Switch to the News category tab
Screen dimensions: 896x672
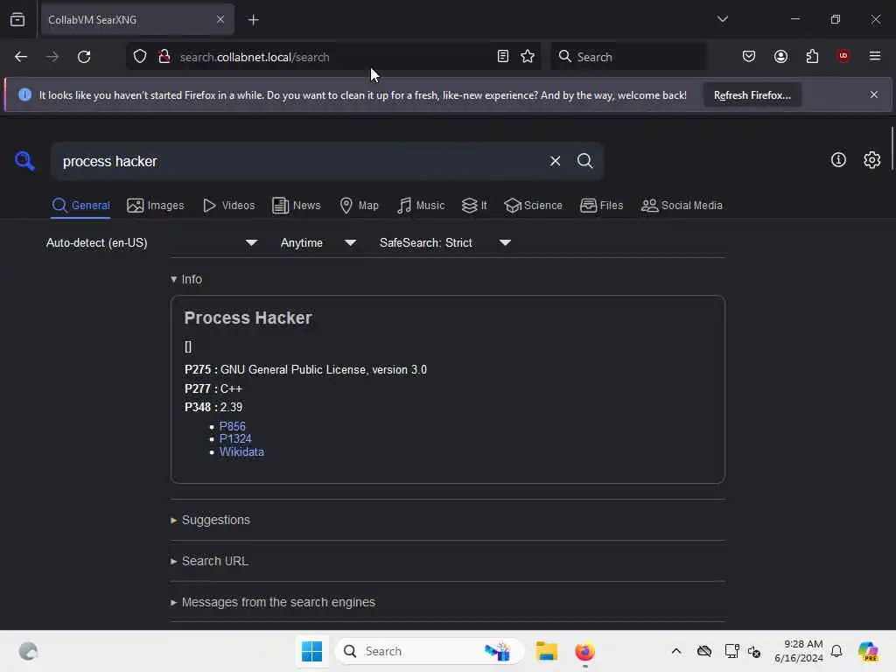(296, 206)
